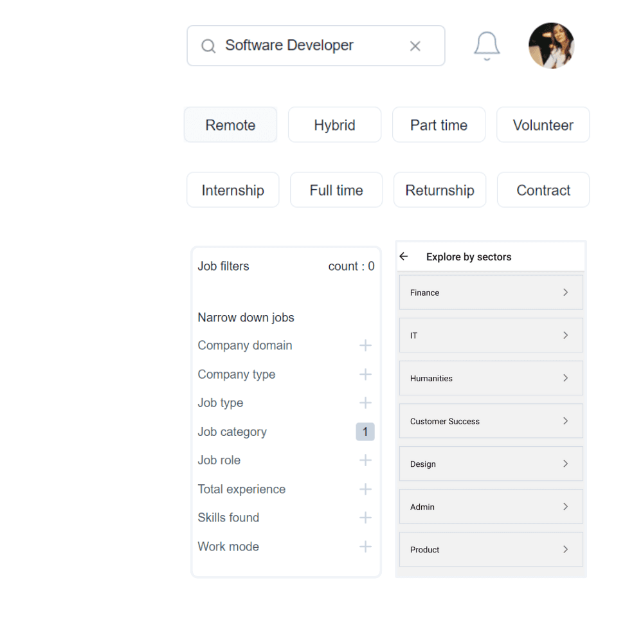Toggle the Hybrid filter chip
643x643 pixels.
pos(334,125)
